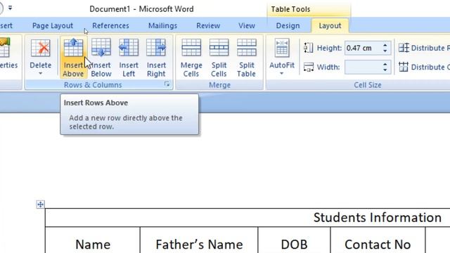Open the Review tab

[x=208, y=25]
